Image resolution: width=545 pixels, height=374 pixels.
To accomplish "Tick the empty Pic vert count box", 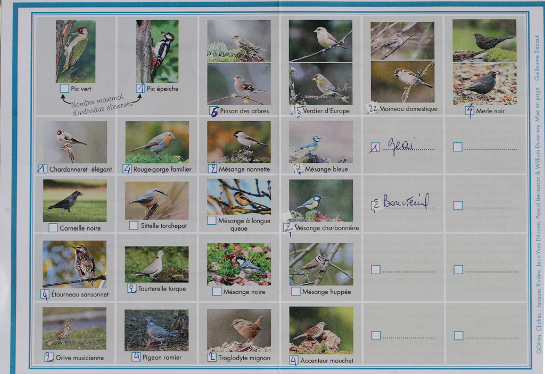I will click(64, 88).
